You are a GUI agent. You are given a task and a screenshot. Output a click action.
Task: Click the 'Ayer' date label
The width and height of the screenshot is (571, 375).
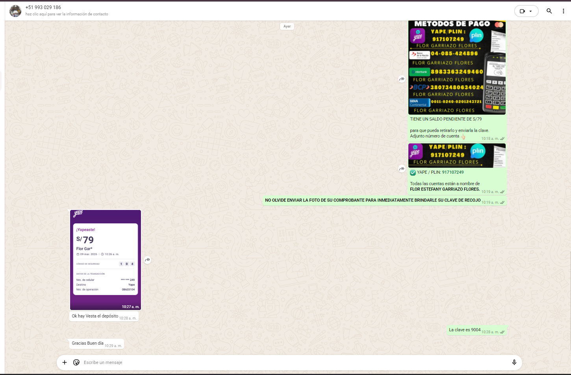[x=287, y=26]
